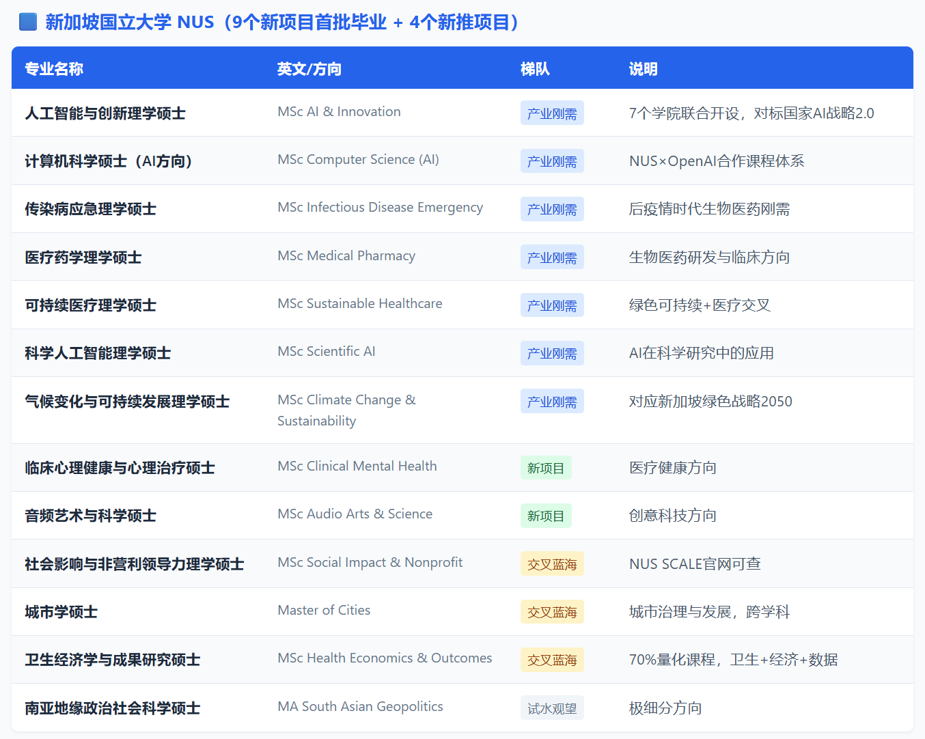Click MSc Social Impact & Nonprofit text
The height and width of the screenshot is (739, 925).
[370, 563]
